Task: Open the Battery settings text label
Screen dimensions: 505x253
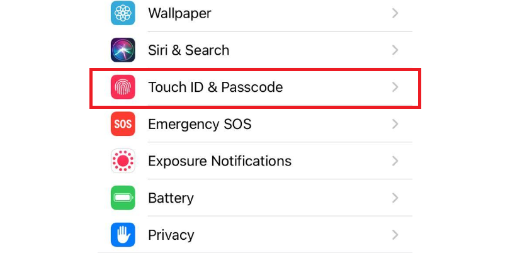Action: point(171,198)
